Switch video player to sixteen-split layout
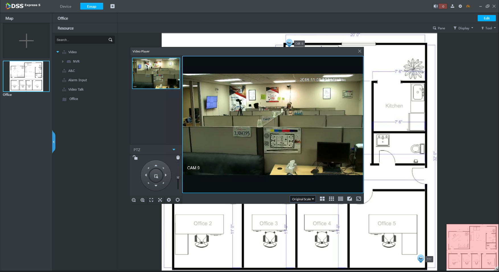Viewport: 499px width, 272px height. 340,199
